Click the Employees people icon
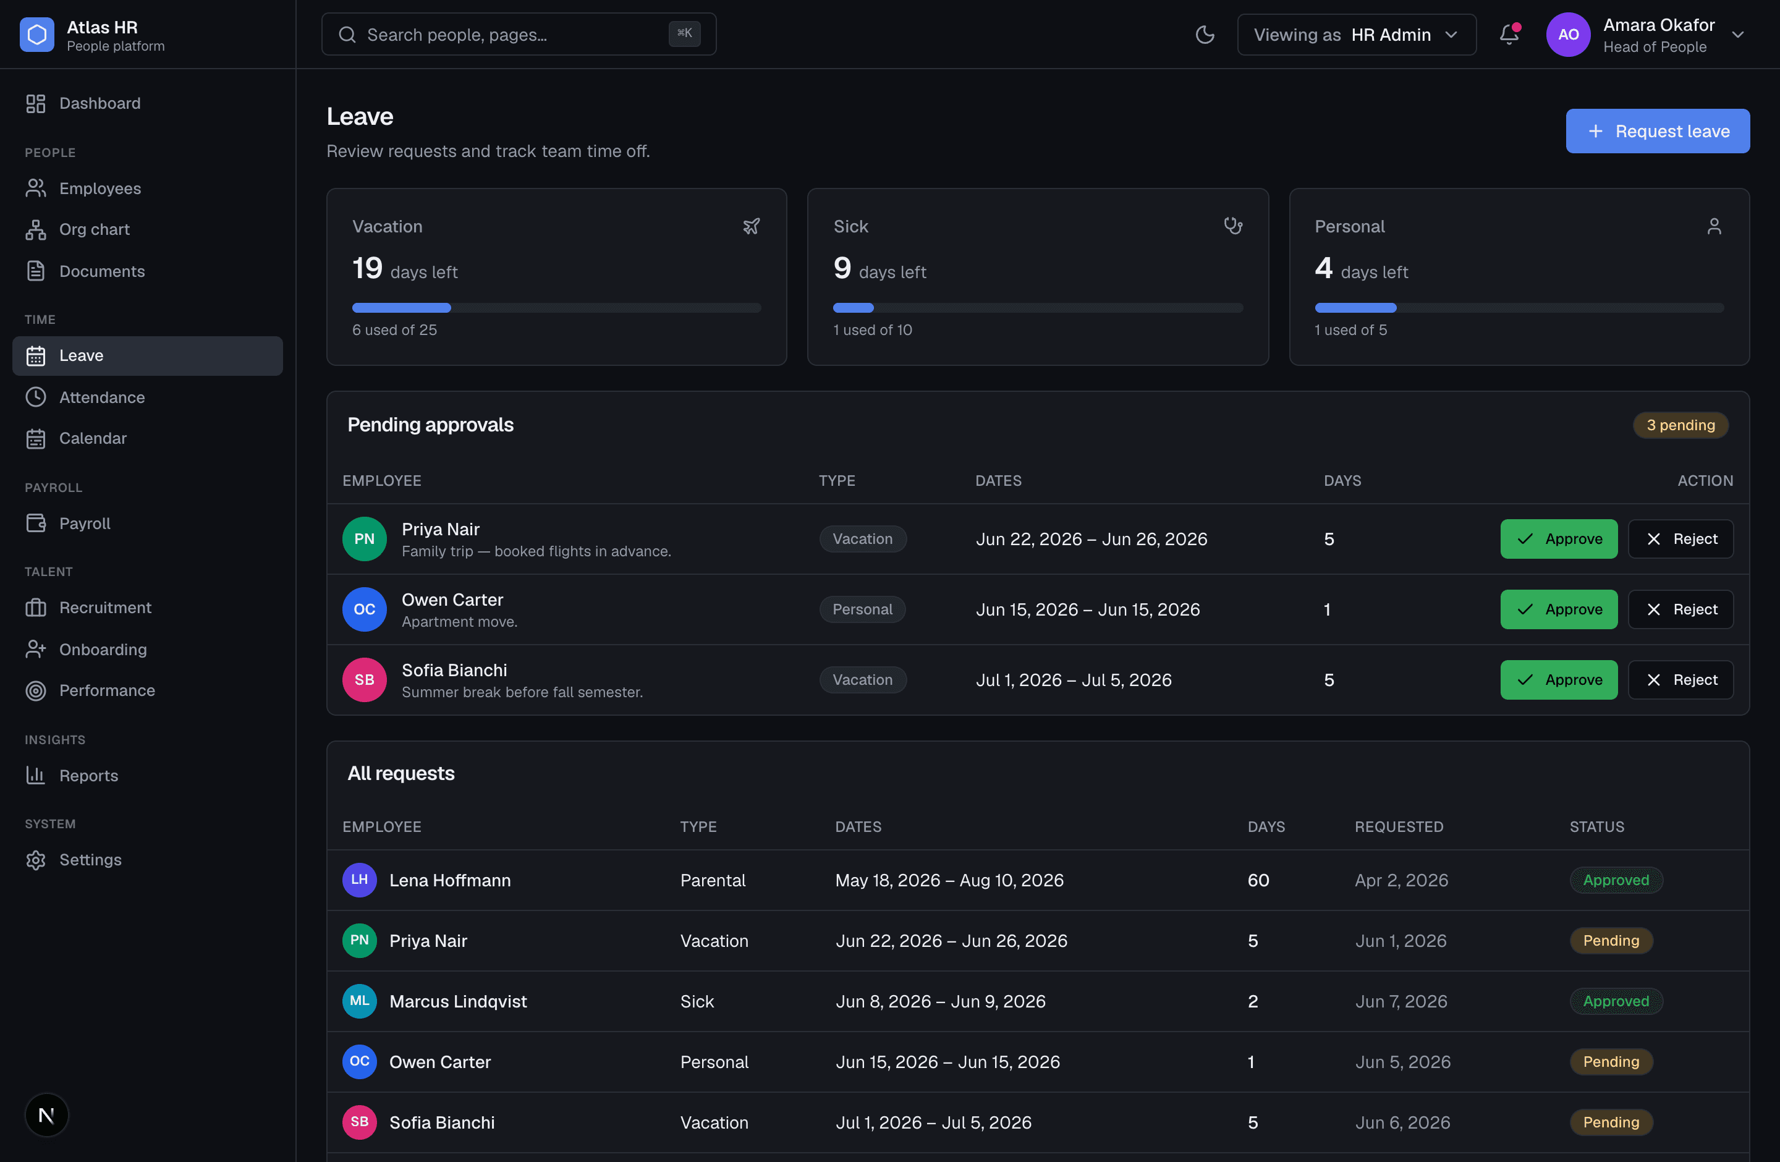 36,189
